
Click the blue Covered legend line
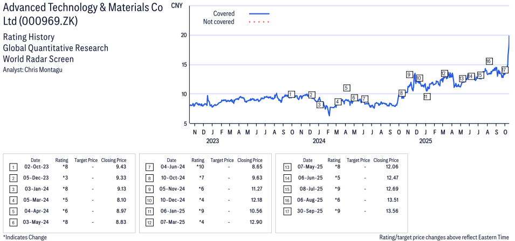click(259, 13)
